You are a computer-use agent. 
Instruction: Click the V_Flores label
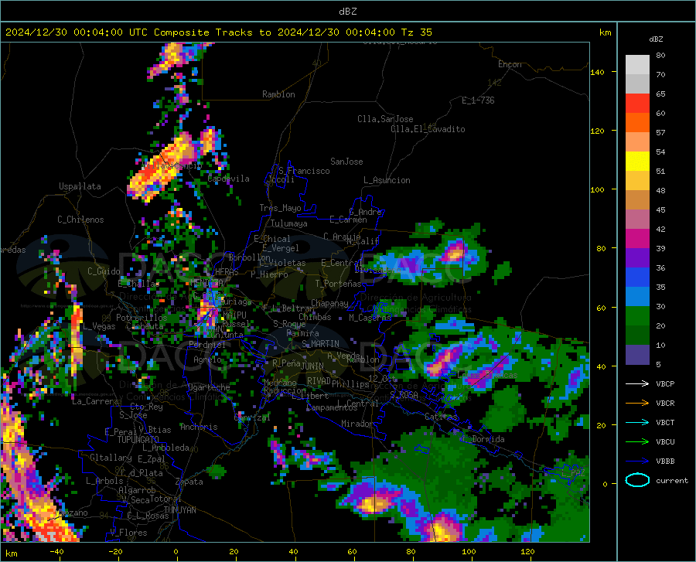click(x=128, y=533)
